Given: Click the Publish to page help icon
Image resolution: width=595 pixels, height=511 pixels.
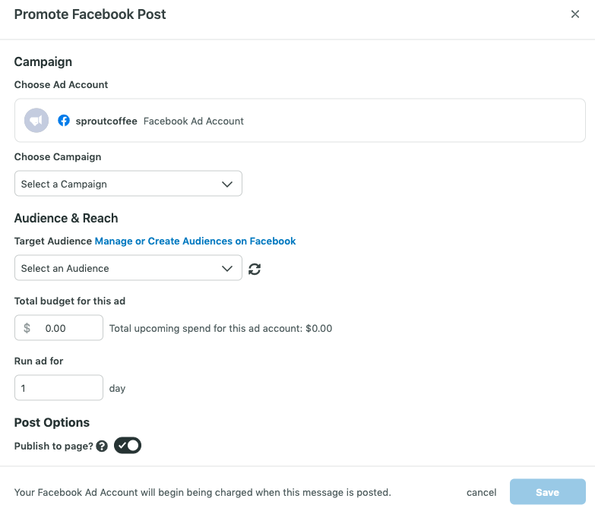Looking at the screenshot, I should 102,446.
